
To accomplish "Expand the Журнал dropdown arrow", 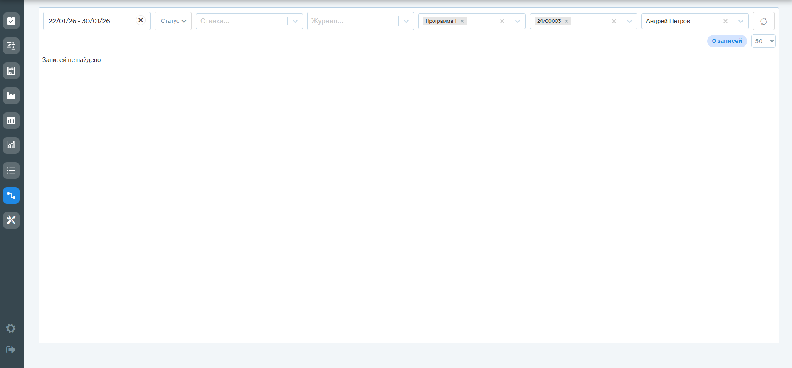I will click(406, 21).
